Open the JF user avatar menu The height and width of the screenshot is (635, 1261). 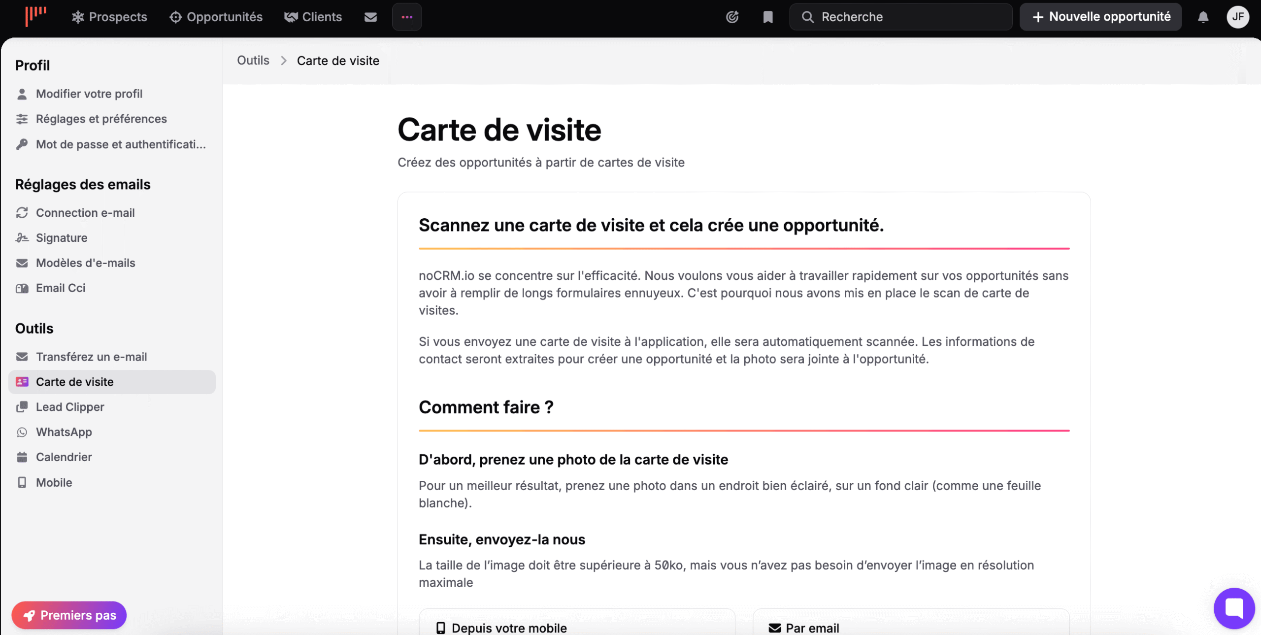point(1238,17)
